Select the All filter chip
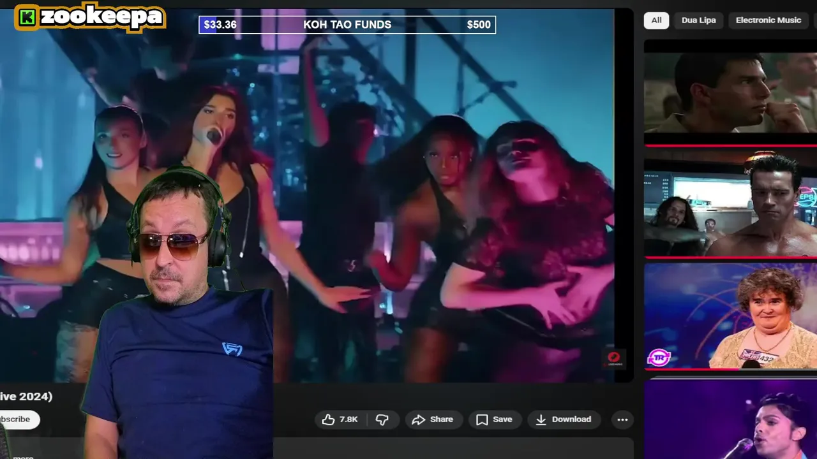Screen dimensions: 817x459 tap(656, 20)
